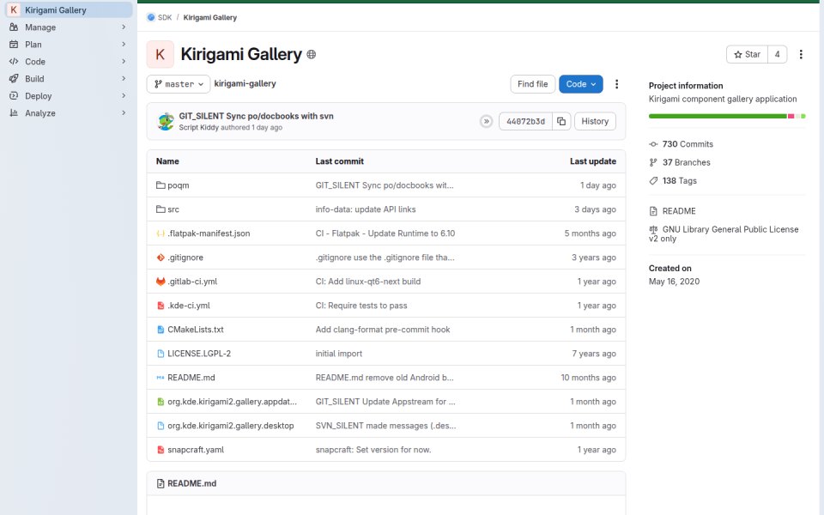The image size is (824, 515).
Task: Expand commit description with ellipsis icon
Action: coord(486,121)
